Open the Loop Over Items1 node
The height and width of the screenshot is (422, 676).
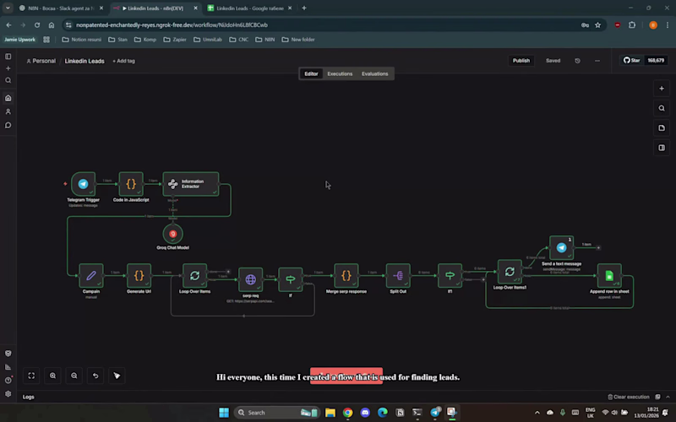(510, 272)
